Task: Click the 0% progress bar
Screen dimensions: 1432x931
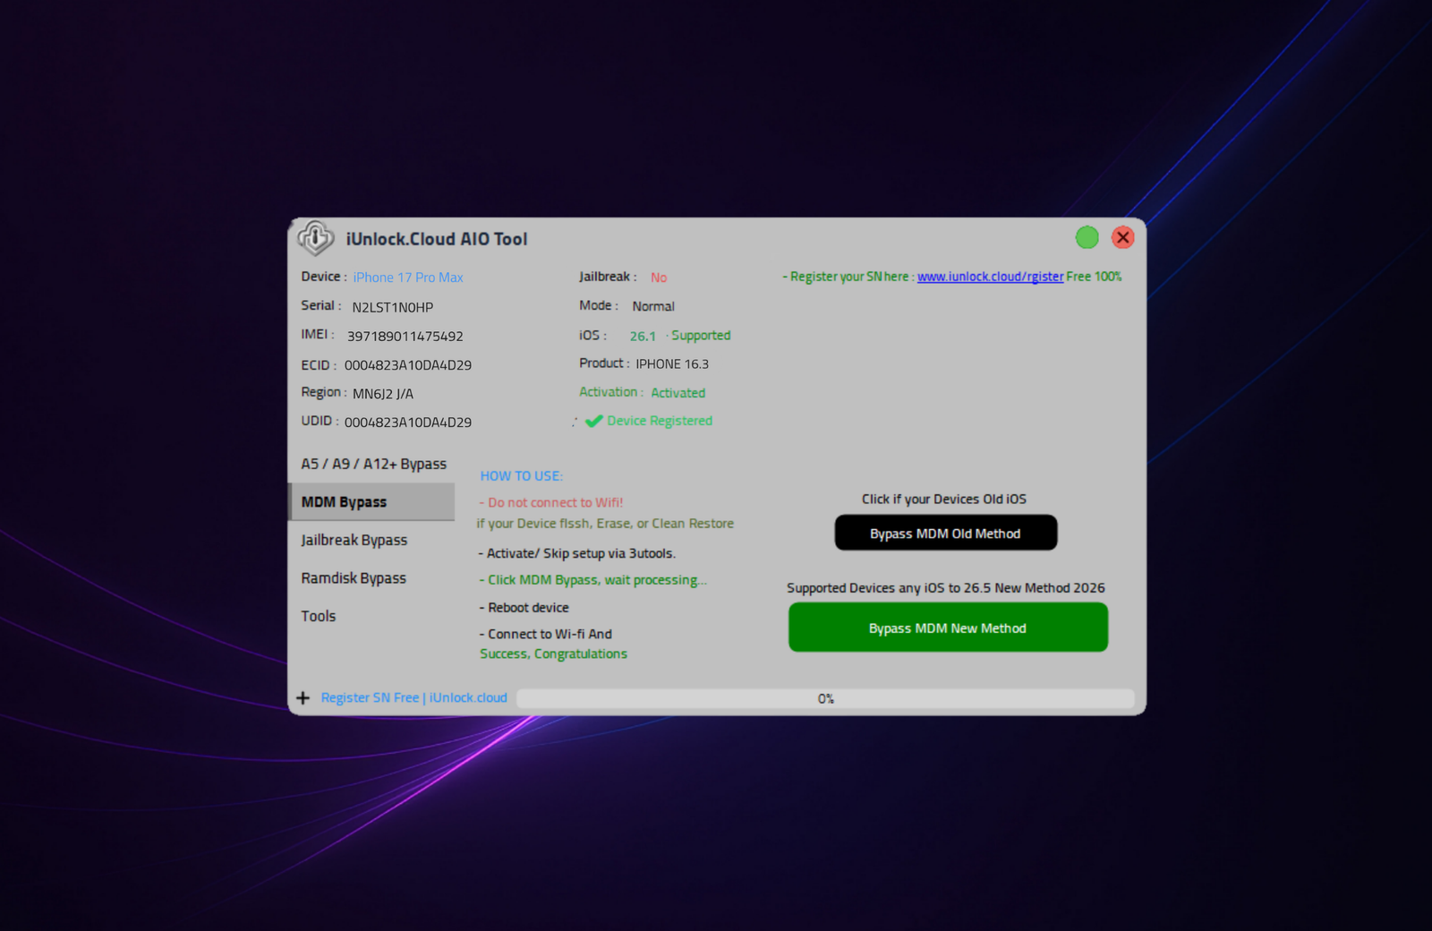Action: [825, 698]
